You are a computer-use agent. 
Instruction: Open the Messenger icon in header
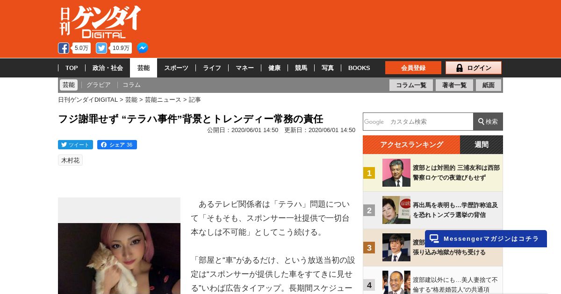tap(143, 48)
